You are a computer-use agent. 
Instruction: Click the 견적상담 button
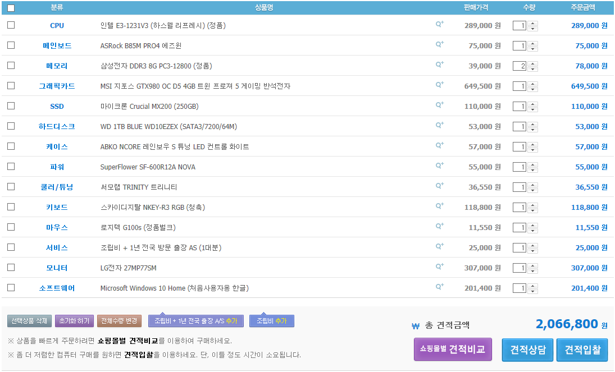(x=527, y=350)
